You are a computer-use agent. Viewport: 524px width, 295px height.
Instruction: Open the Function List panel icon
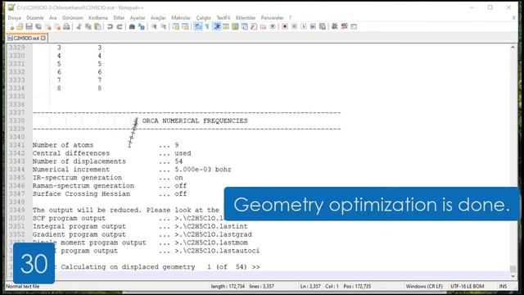254,27
